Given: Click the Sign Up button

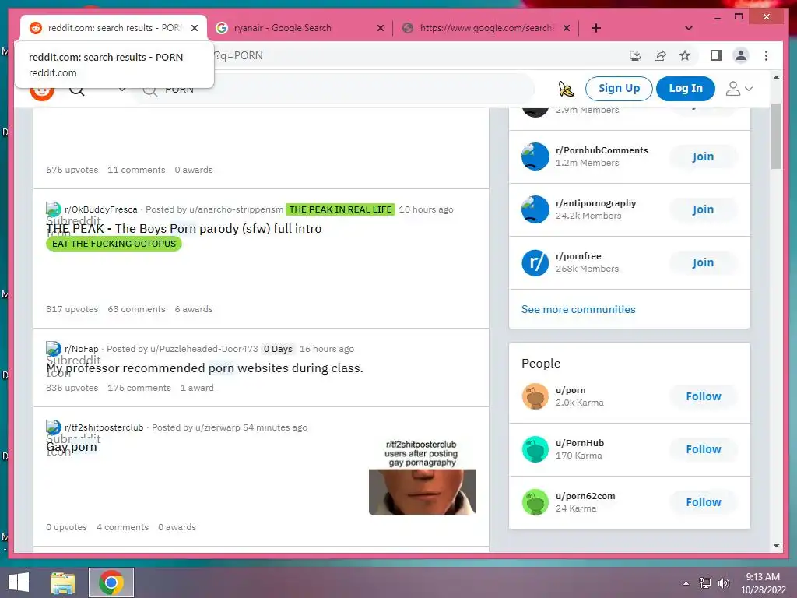Looking at the screenshot, I should [x=619, y=89].
